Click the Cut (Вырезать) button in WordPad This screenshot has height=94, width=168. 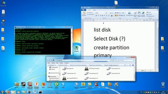(90, 12)
